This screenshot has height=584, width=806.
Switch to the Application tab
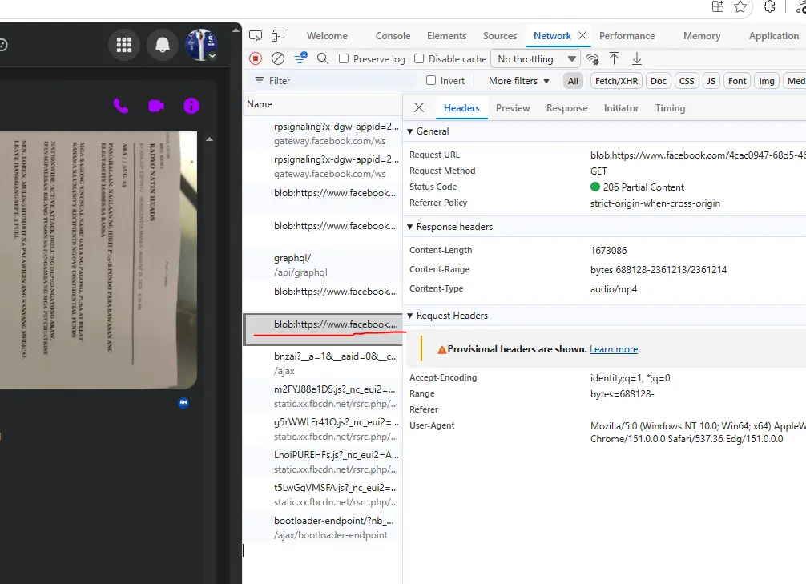pos(774,36)
